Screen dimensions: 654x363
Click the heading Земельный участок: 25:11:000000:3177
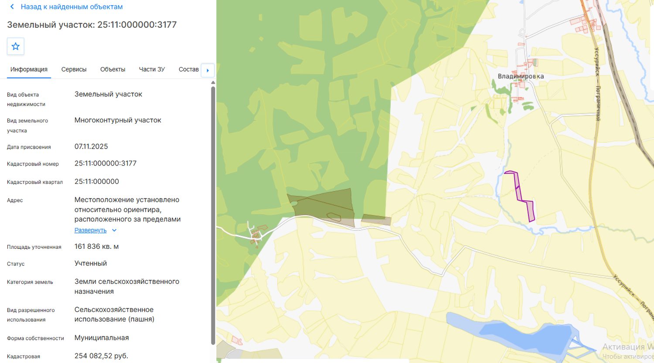pos(92,25)
